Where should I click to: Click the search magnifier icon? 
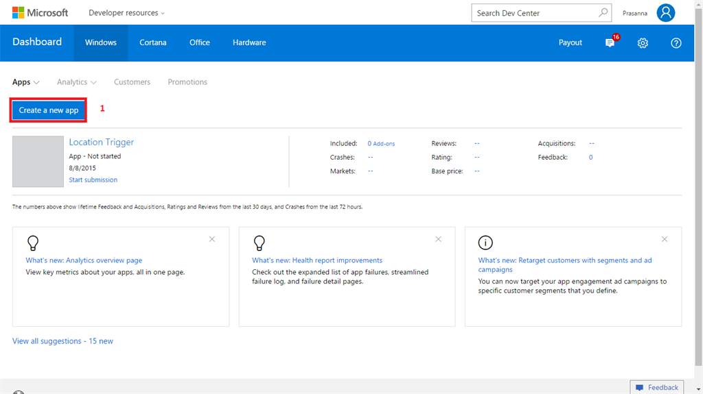point(603,12)
